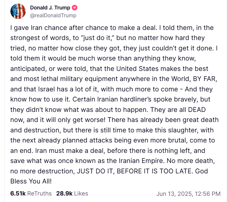Click the Likes label

point(81,194)
